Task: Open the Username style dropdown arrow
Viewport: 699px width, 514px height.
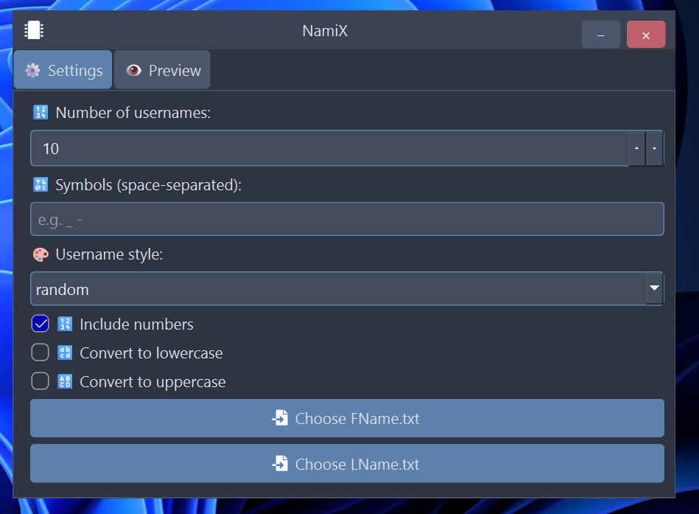Action: (654, 288)
